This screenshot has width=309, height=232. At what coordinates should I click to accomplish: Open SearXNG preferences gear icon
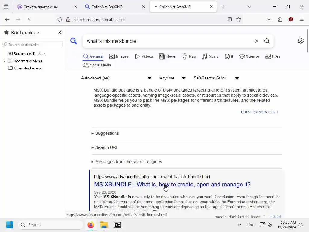(301, 41)
